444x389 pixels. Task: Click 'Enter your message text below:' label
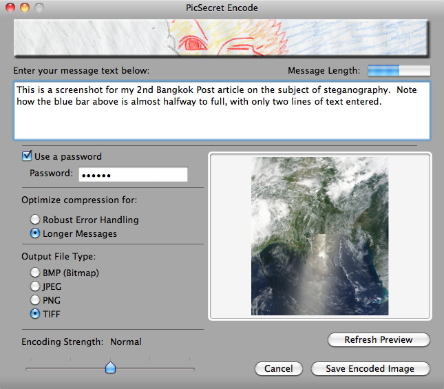(x=81, y=70)
